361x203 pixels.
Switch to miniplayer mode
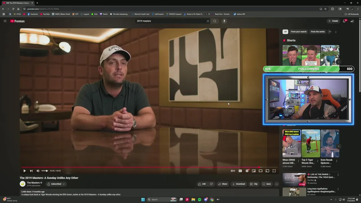coord(254,171)
